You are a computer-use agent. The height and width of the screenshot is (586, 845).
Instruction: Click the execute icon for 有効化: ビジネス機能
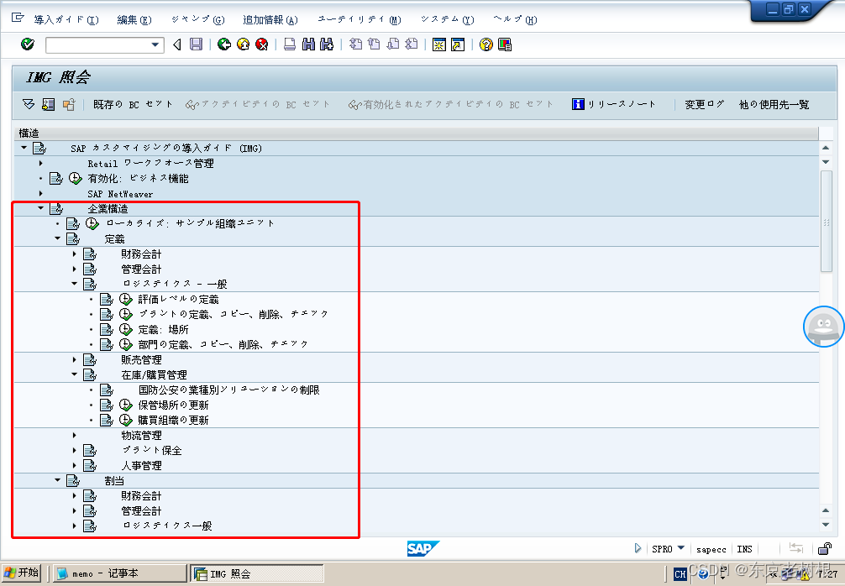[76, 178]
